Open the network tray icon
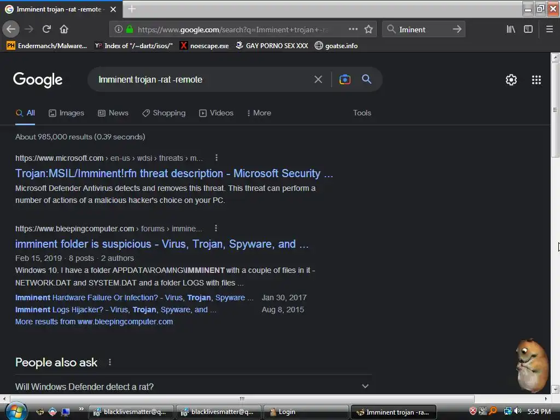 (507, 411)
